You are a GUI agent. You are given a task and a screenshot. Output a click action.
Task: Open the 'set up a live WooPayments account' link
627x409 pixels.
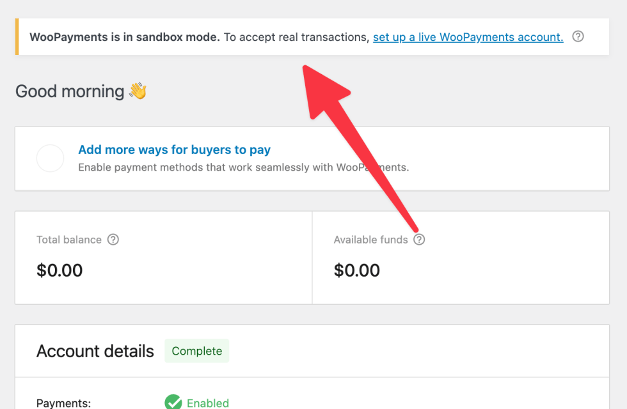click(x=468, y=37)
